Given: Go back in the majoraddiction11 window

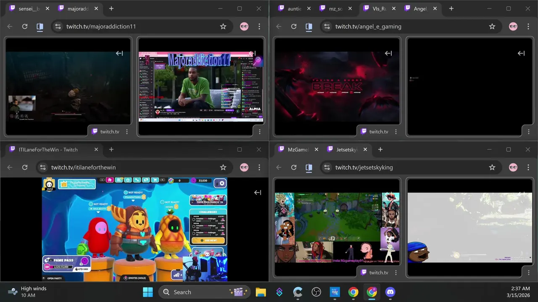Looking at the screenshot, I should [10, 26].
